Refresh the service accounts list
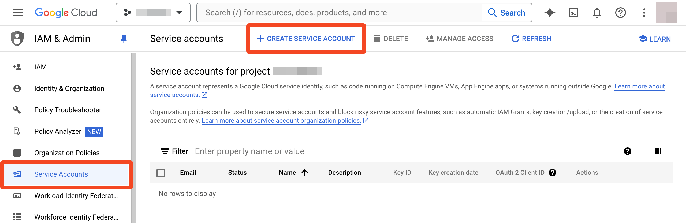Viewport: 686px width, 223px height. coord(531,39)
